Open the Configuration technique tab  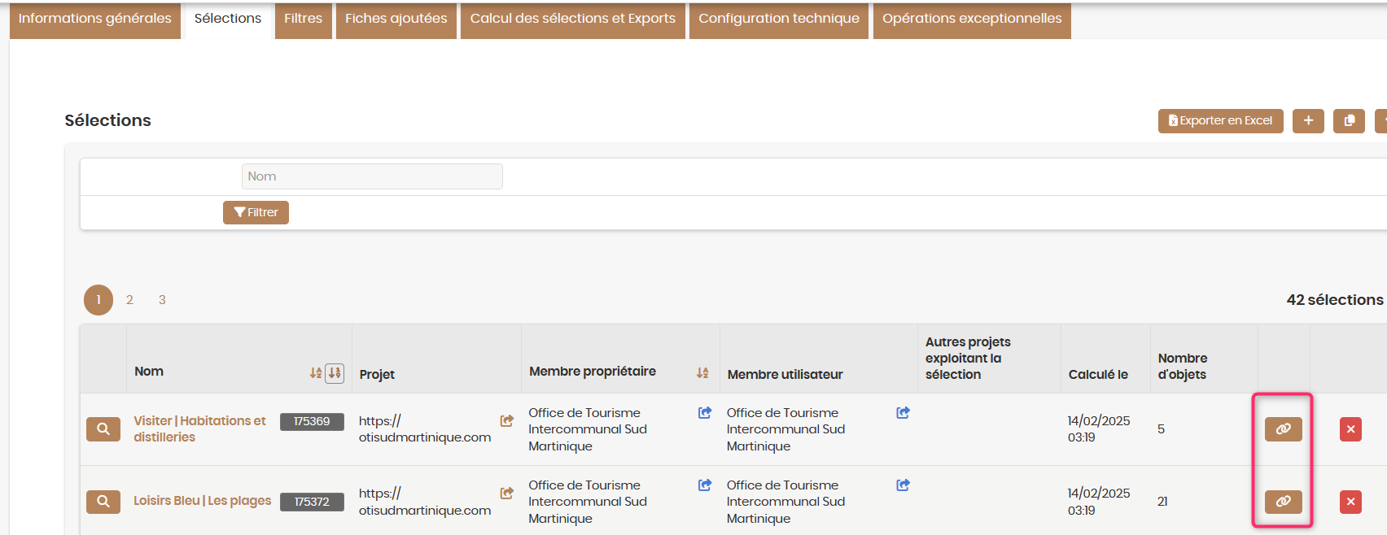coord(779,19)
